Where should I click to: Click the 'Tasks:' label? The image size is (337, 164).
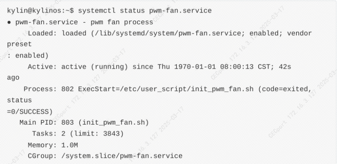point(44,134)
